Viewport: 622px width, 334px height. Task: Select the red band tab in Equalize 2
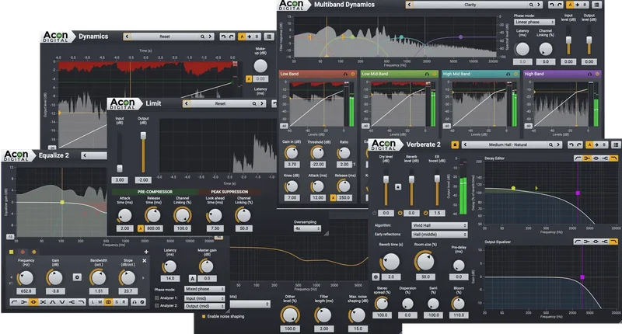pyautogui.click(x=23, y=252)
